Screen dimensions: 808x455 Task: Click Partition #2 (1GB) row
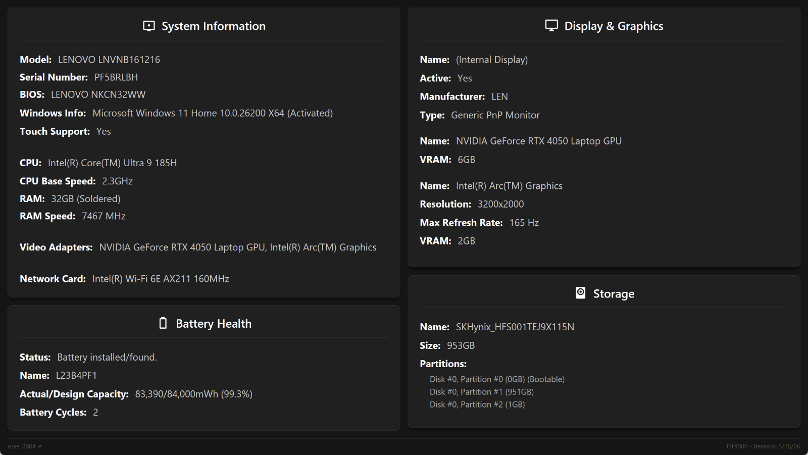[477, 405]
